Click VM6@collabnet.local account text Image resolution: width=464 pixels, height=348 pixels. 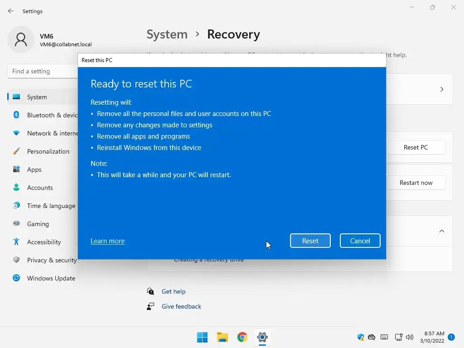click(x=66, y=44)
